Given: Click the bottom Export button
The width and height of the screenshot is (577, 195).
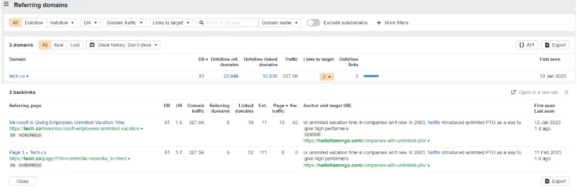Looking at the screenshot, I should click(555, 181).
